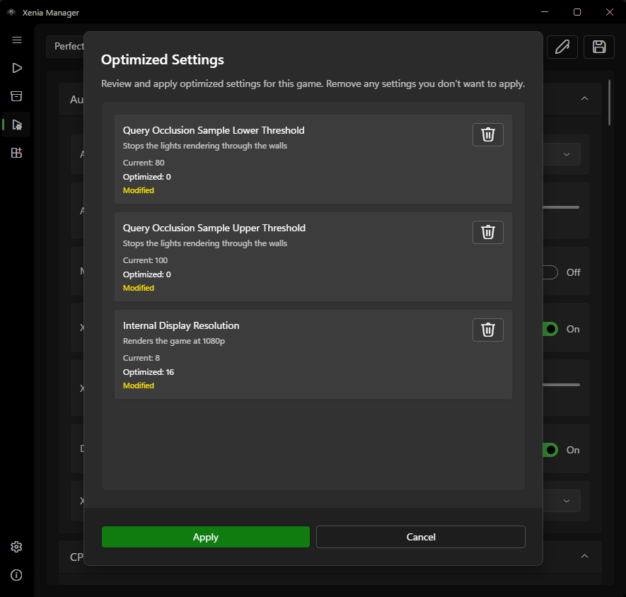The height and width of the screenshot is (597, 626).
Task: Open the About info icon at bottom left
Action: 16,575
